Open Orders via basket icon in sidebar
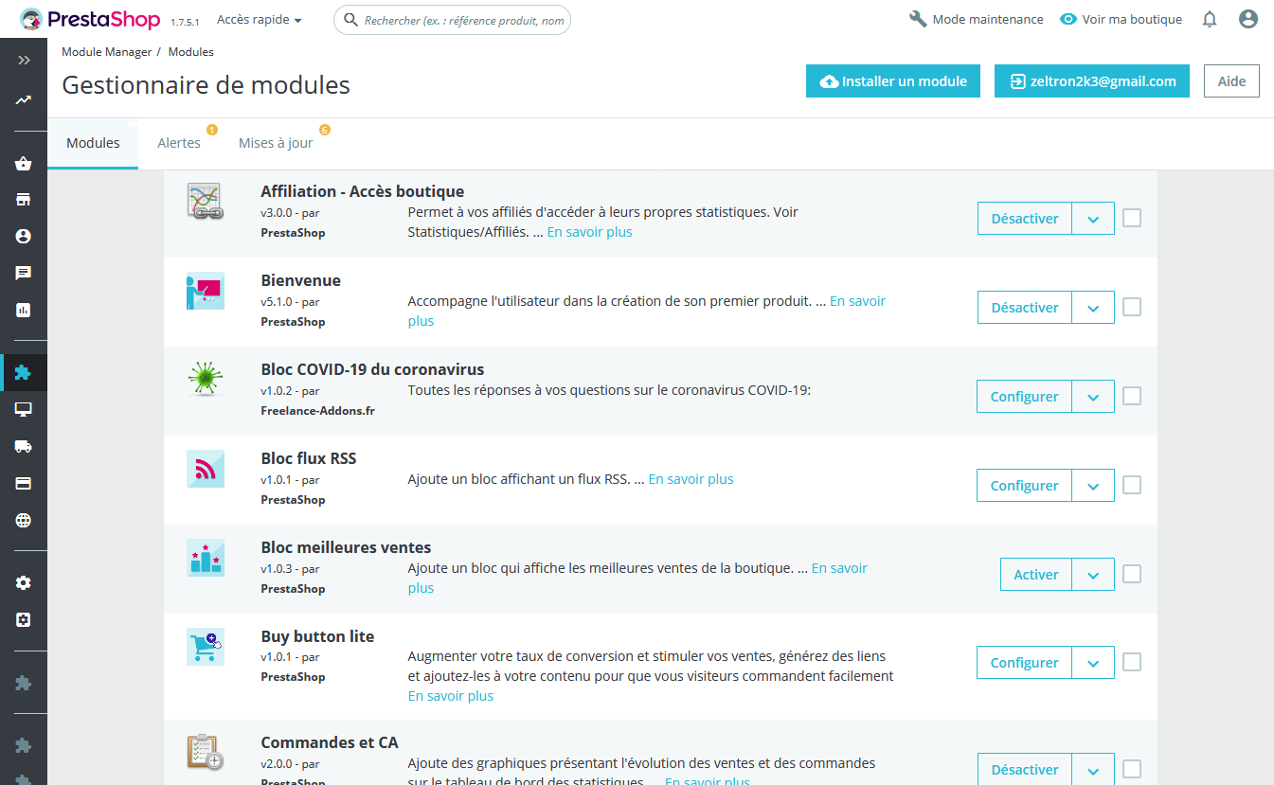 coord(24,164)
